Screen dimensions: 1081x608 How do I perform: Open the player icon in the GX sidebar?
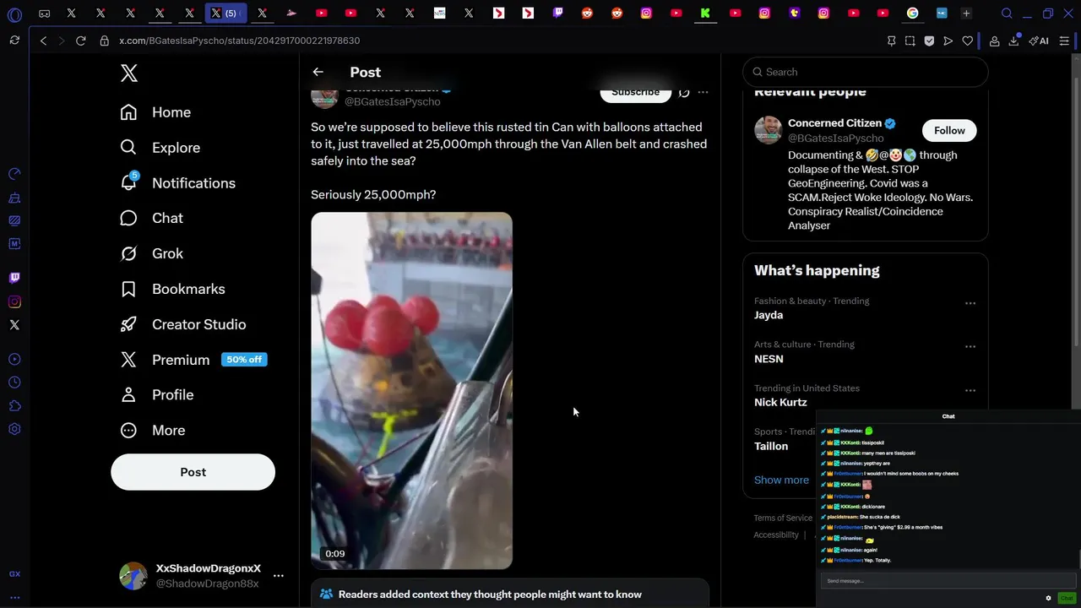pos(14,359)
